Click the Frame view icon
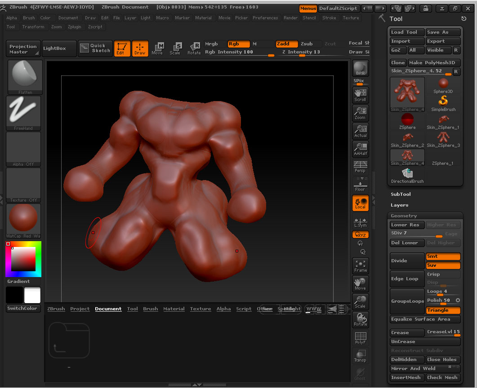This screenshot has width=477, height=388. click(x=360, y=265)
